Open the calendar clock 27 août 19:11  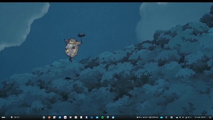200,117
